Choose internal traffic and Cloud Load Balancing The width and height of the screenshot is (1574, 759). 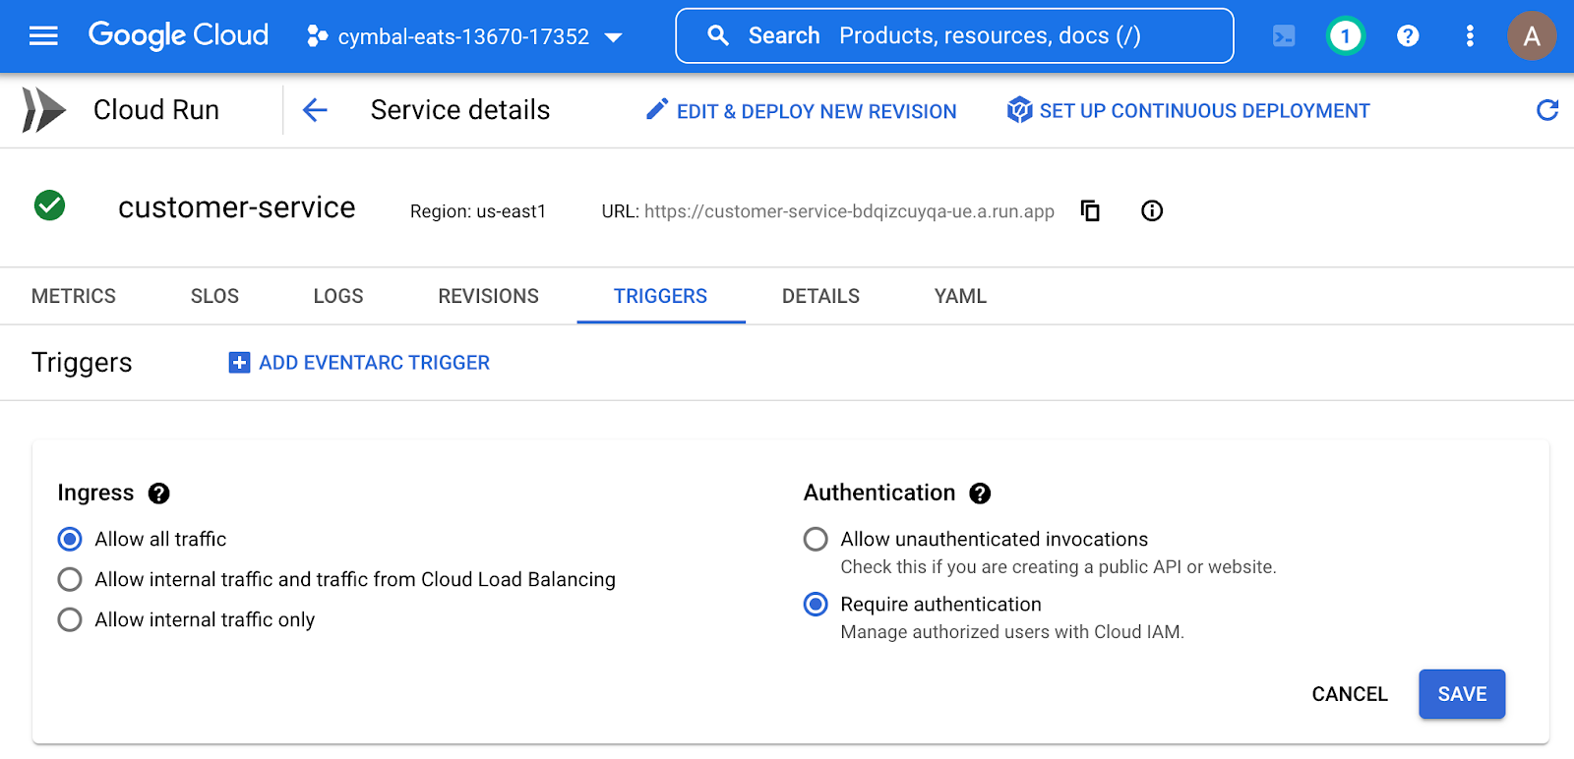coord(70,579)
